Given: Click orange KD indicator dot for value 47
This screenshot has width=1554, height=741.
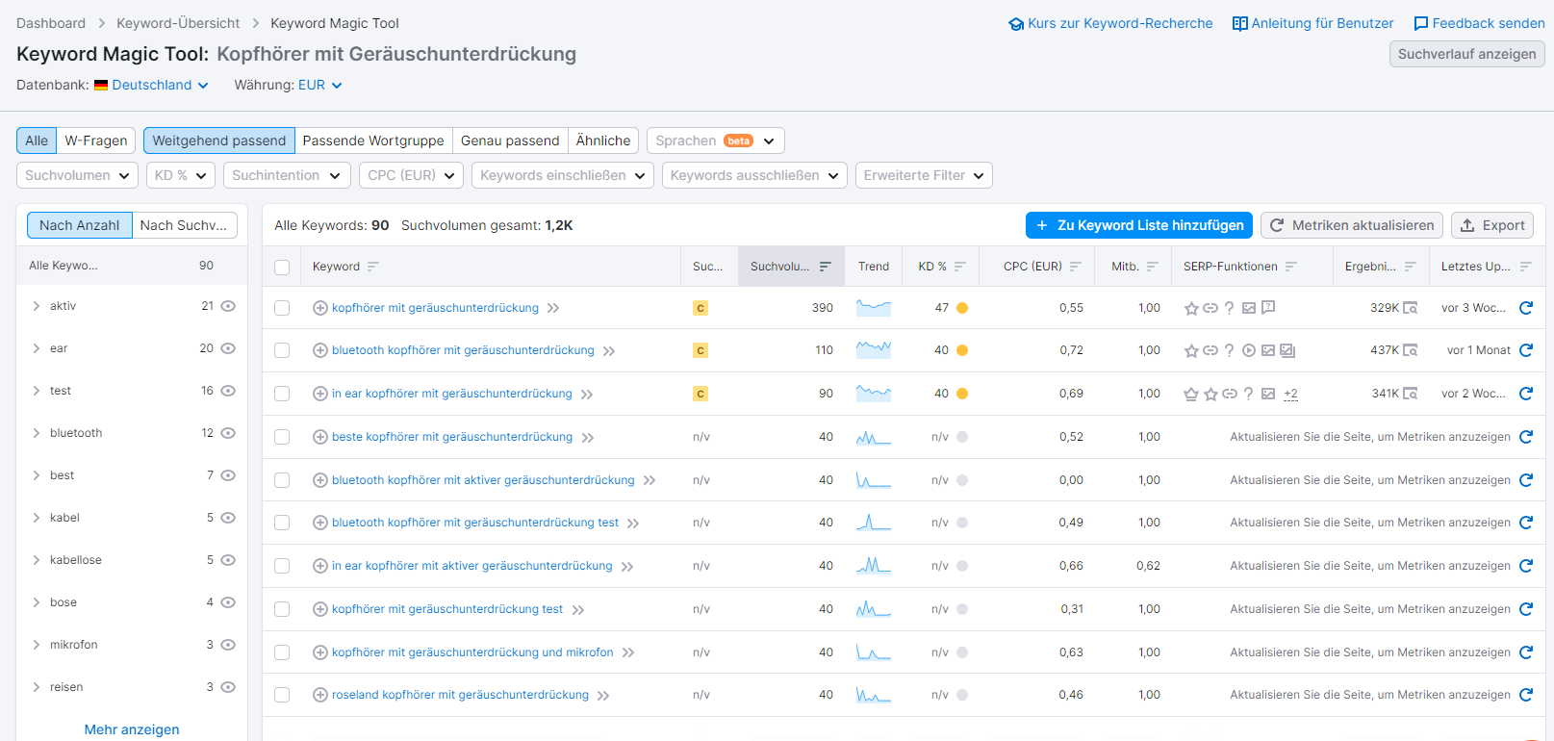Looking at the screenshot, I should click(962, 308).
